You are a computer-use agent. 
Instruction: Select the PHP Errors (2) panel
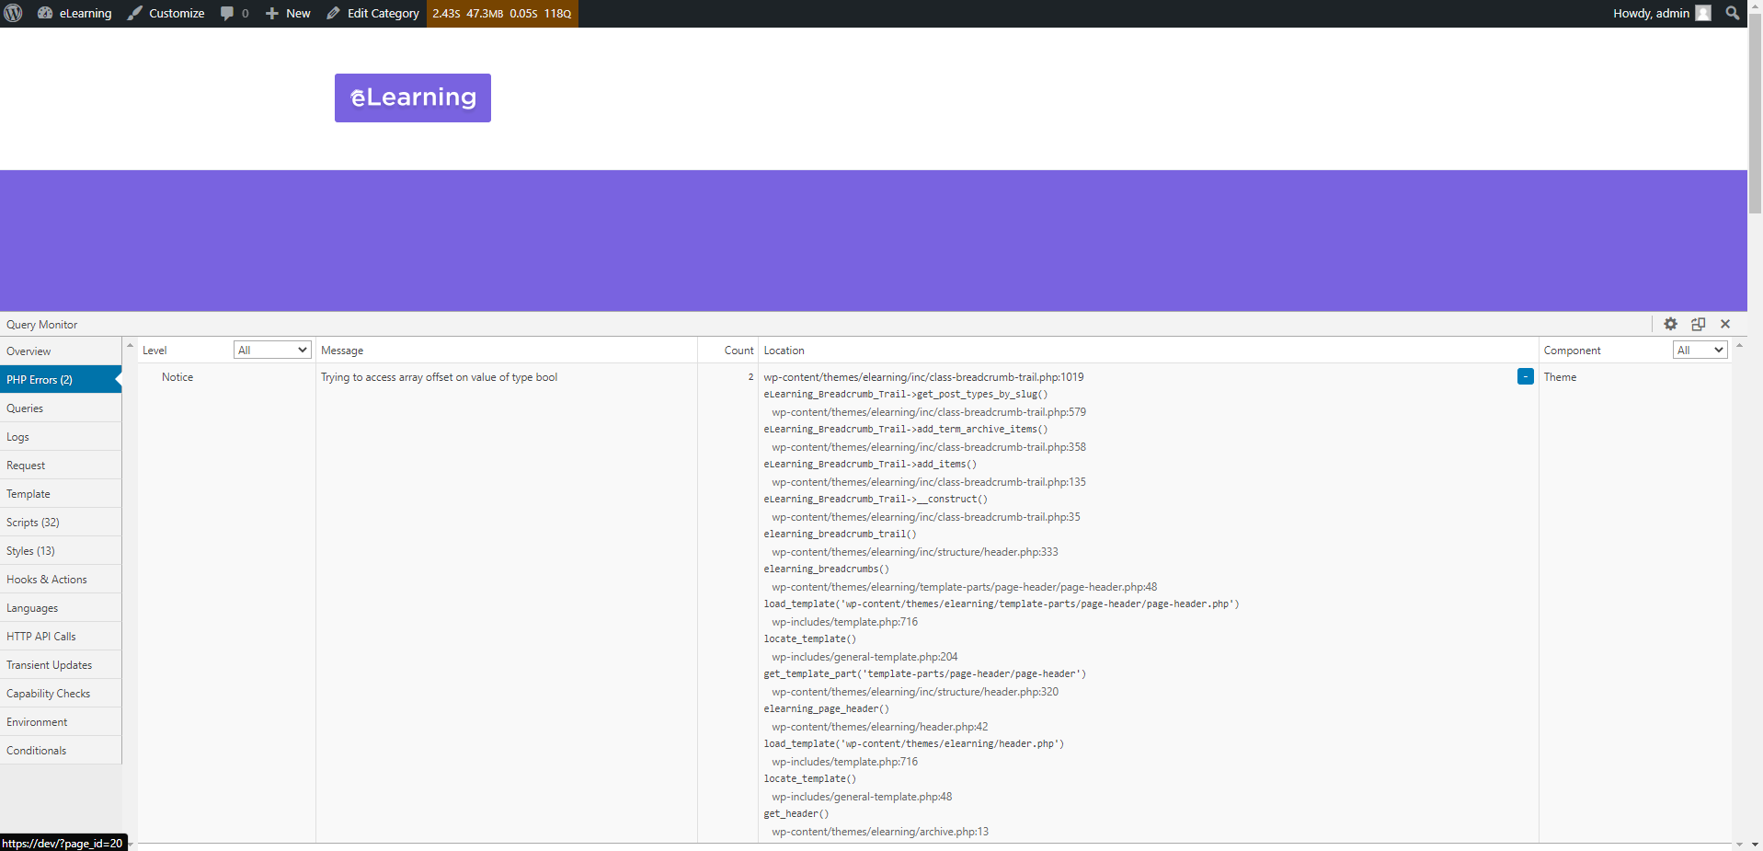pos(61,380)
